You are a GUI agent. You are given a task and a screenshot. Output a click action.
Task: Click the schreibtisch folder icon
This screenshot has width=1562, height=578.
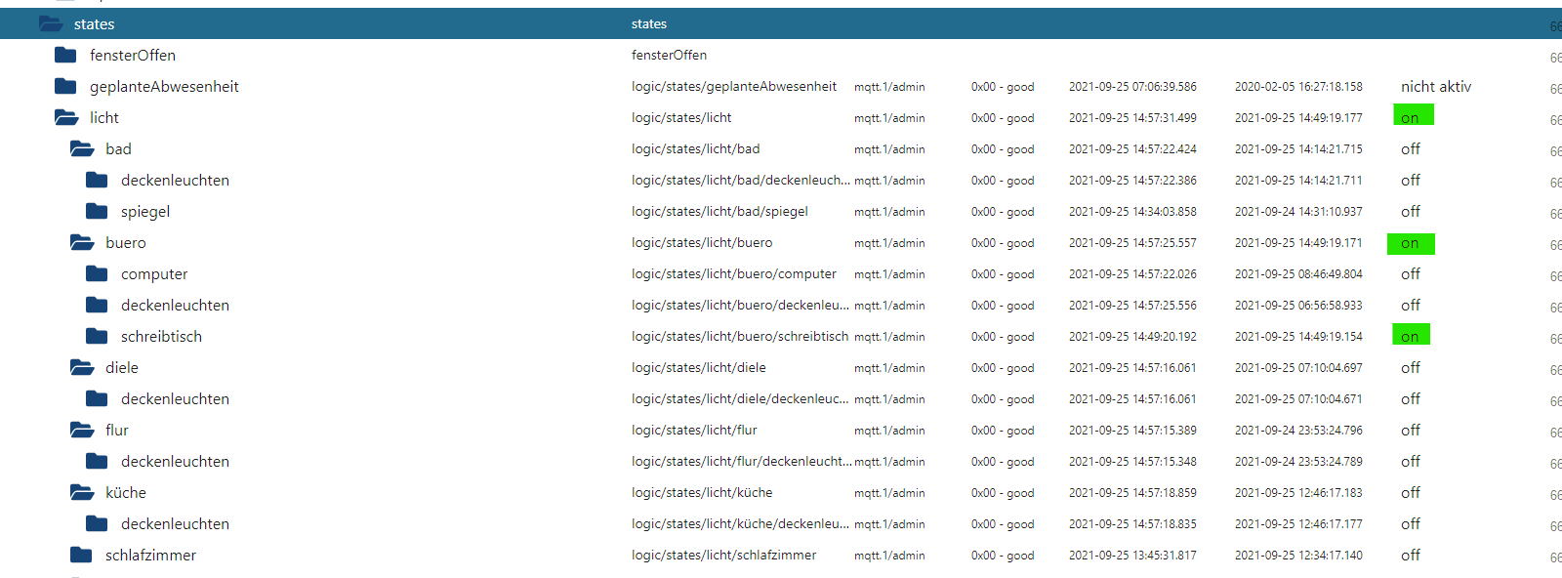tap(97, 336)
